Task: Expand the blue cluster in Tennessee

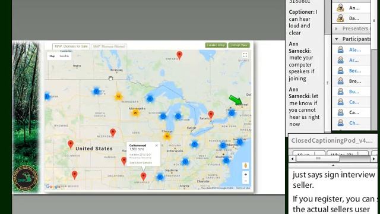Action: [x=160, y=177]
